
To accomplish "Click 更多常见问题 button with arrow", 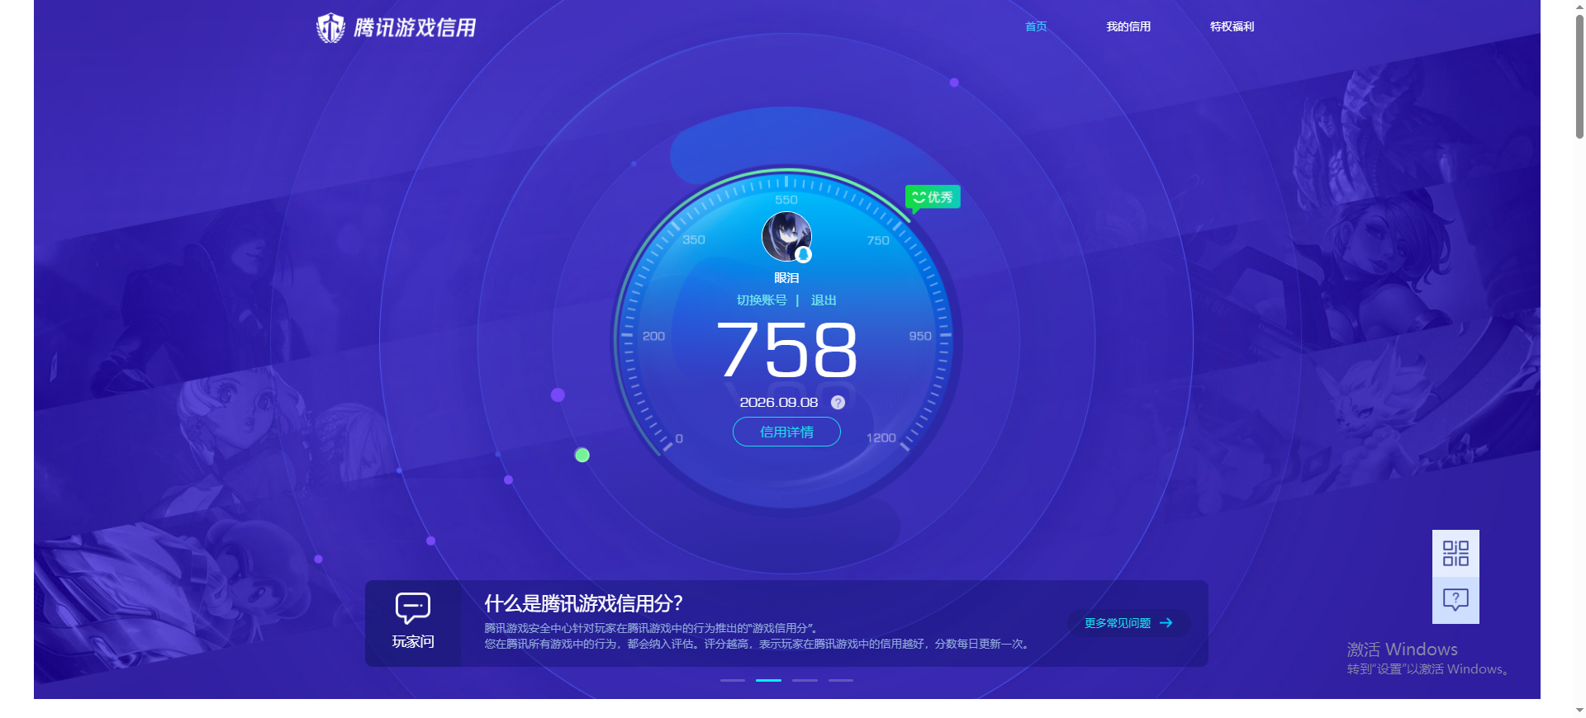I will 1128,623.
